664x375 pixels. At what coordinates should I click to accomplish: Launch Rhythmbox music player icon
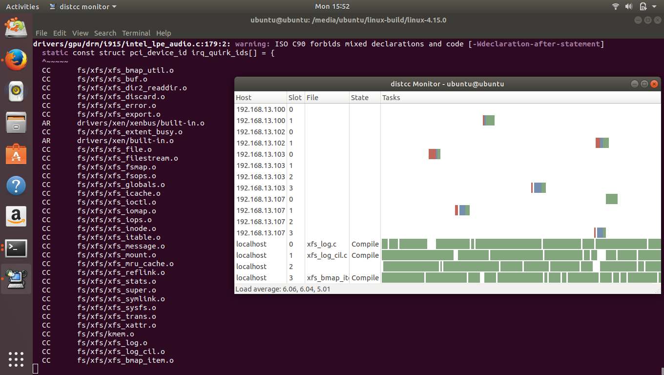point(16,90)
